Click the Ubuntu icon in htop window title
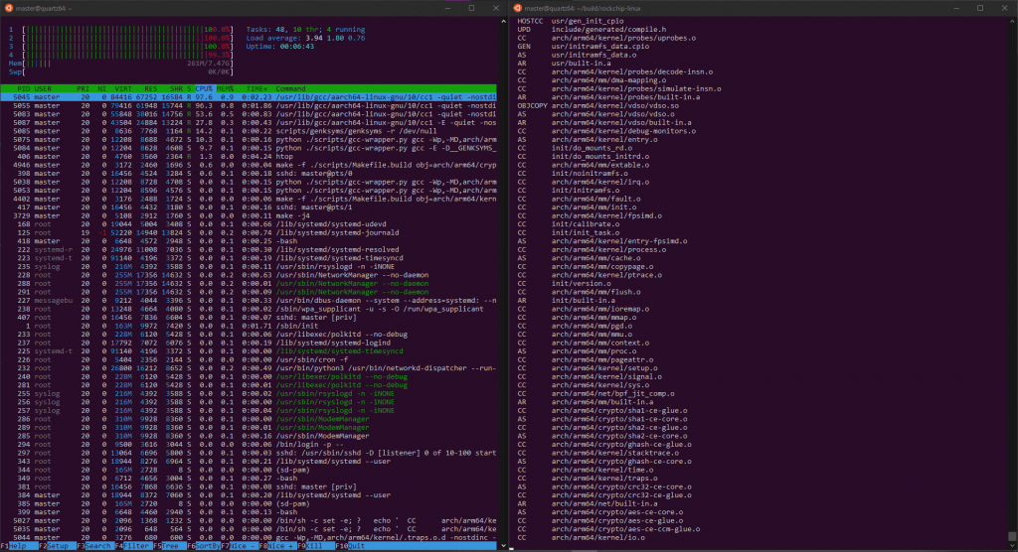Screen dimensions: 1018x552 pyautogui.click(x=9, y=9)
